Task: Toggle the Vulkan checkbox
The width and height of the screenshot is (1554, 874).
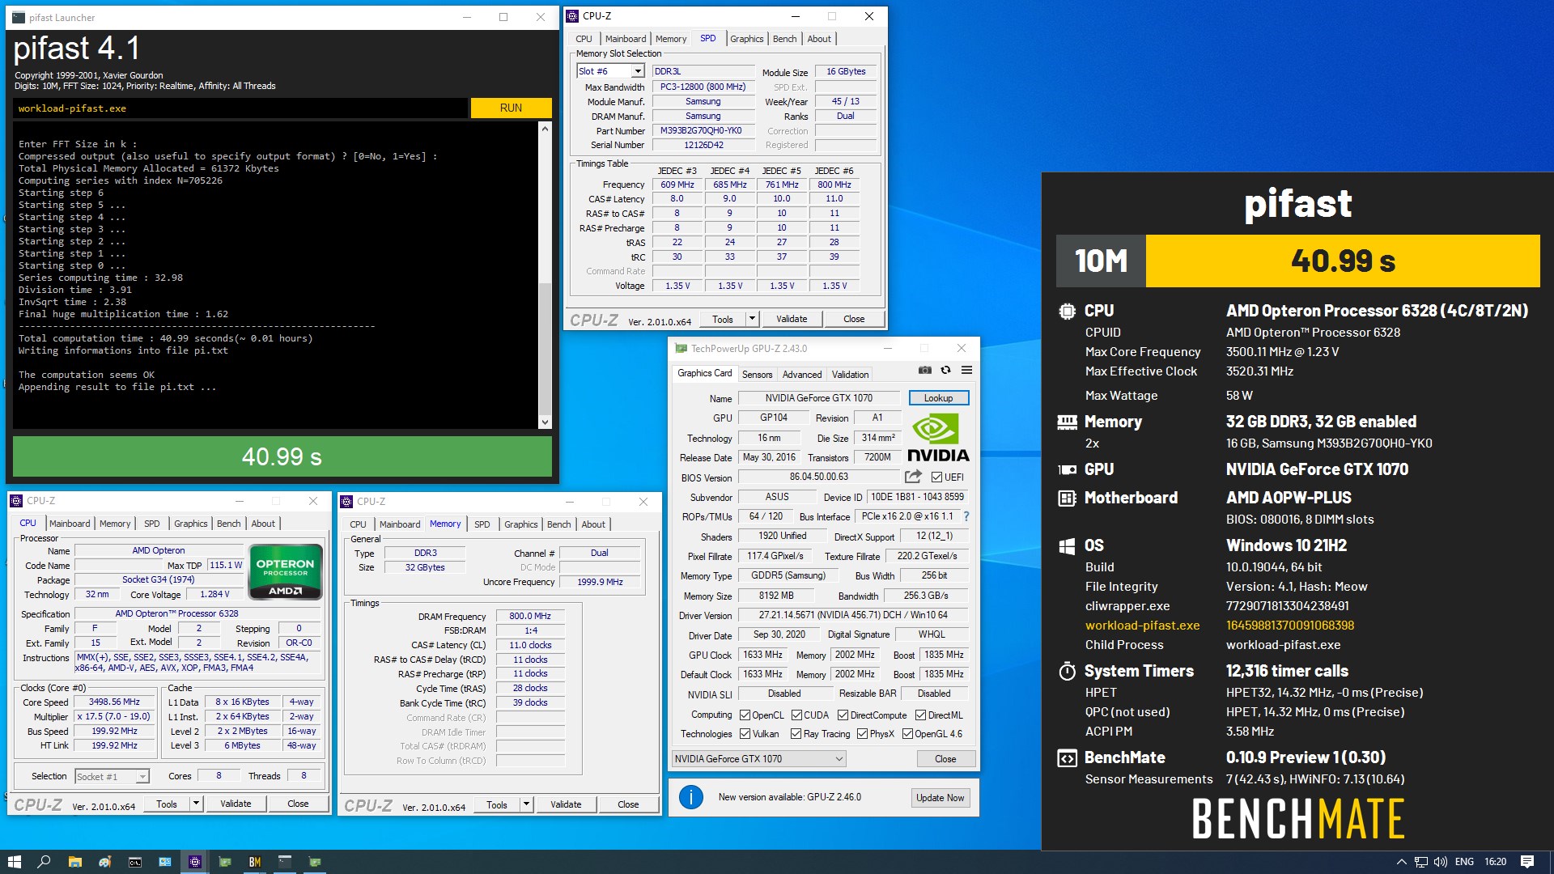Action: pyautogui.click(x=745, y=734)
